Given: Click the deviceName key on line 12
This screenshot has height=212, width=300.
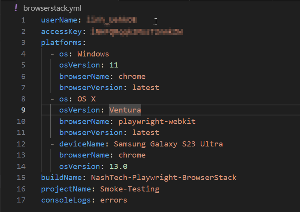Looking at the screenshot, I should click(x=82, y=144).
